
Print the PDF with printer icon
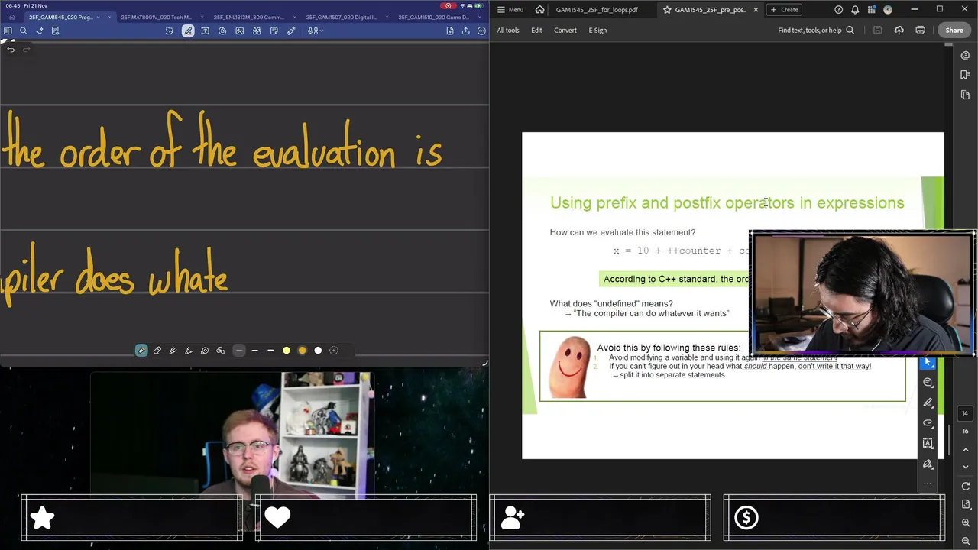click(920, 31)
